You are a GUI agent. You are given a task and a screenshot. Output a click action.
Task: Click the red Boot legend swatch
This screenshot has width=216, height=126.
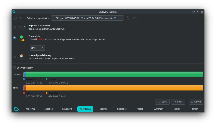coord(24,93)
